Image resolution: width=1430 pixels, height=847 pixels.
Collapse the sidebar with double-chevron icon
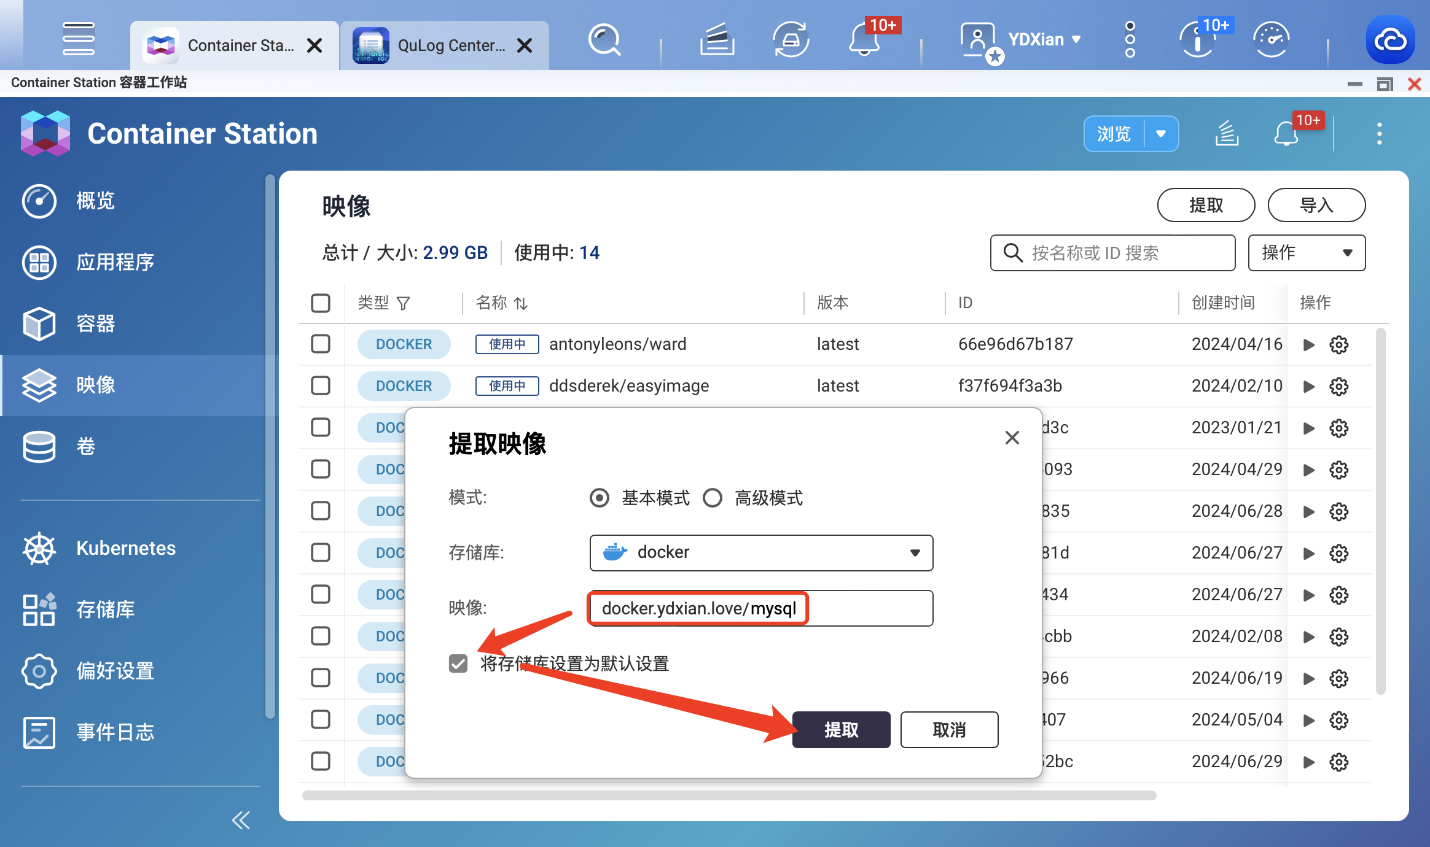241,820
